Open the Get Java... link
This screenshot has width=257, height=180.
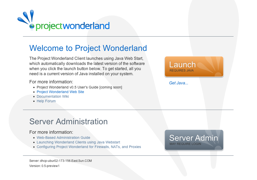coord(178,83)
